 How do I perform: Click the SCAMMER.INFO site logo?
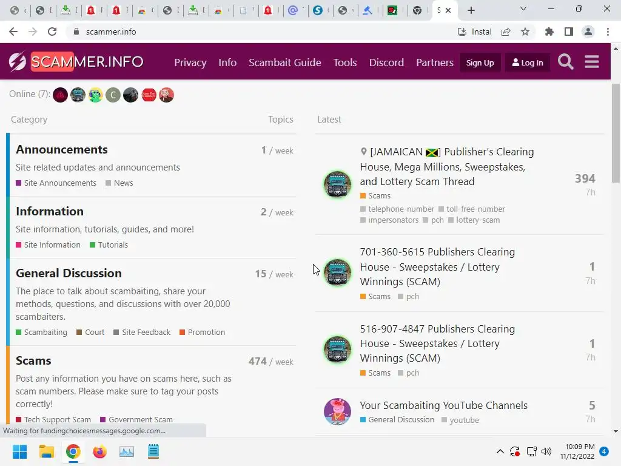pos(76,62)
